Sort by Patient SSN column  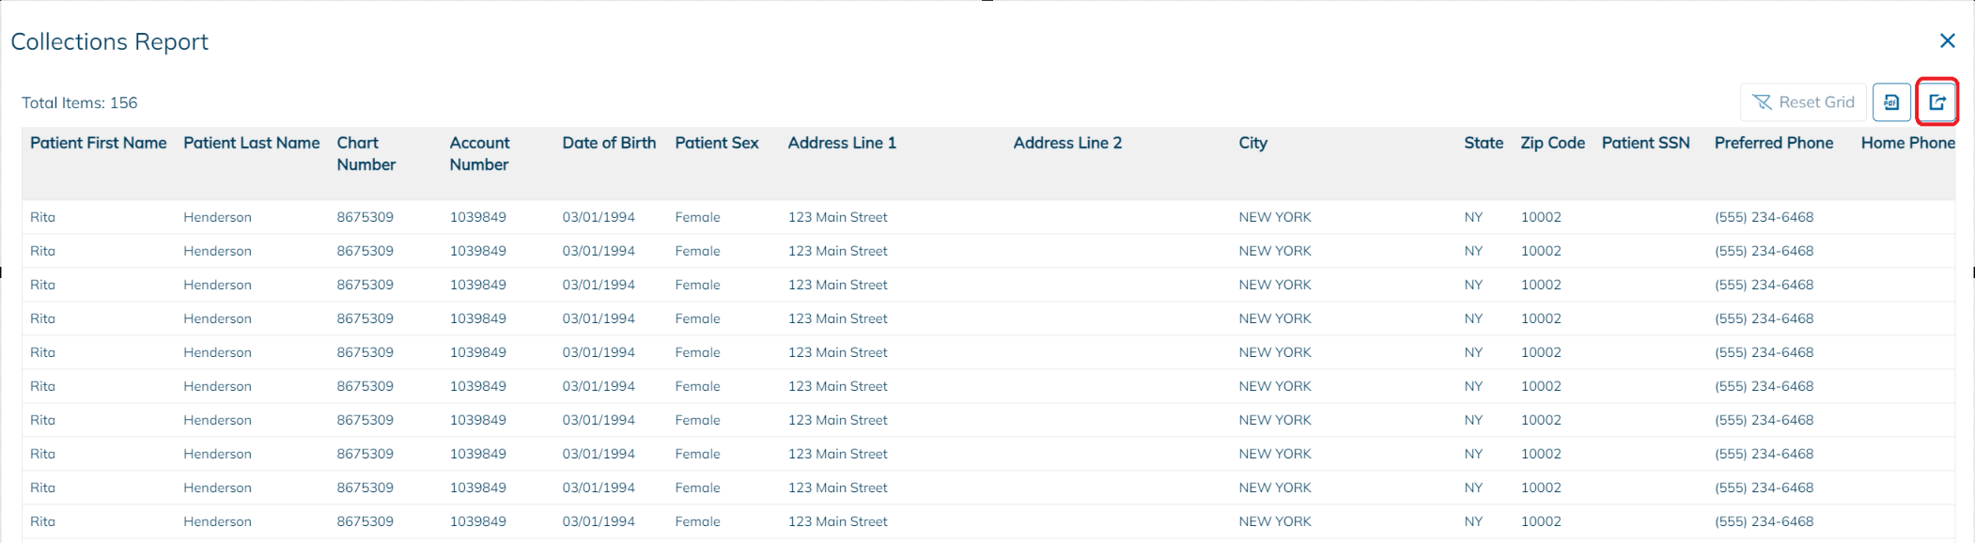pos(1646,143)
